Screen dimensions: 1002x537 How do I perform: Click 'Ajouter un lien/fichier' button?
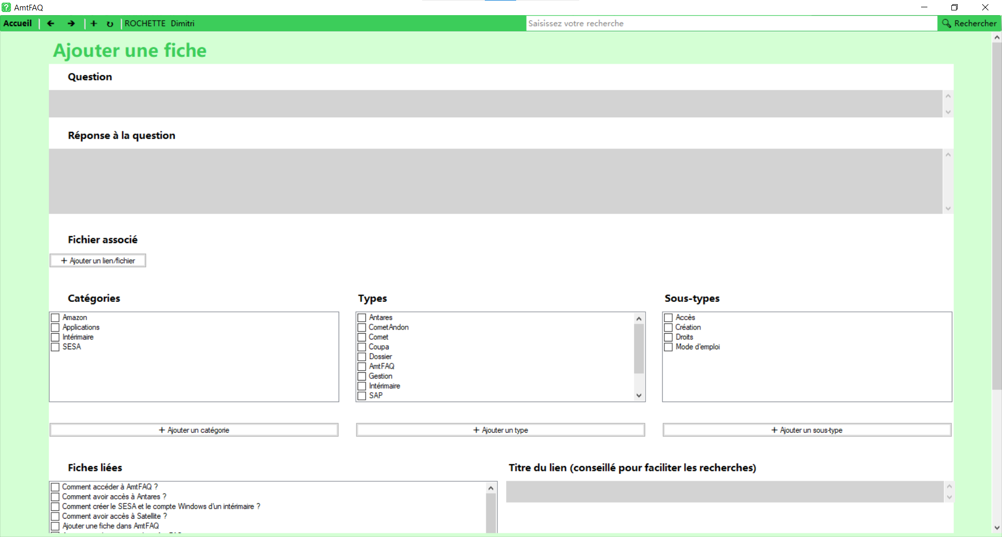click(x=98, y=261)
